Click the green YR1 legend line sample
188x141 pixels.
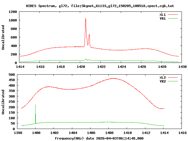(173, 19)
